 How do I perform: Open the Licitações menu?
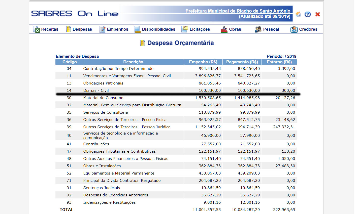(x=200, y=29)
